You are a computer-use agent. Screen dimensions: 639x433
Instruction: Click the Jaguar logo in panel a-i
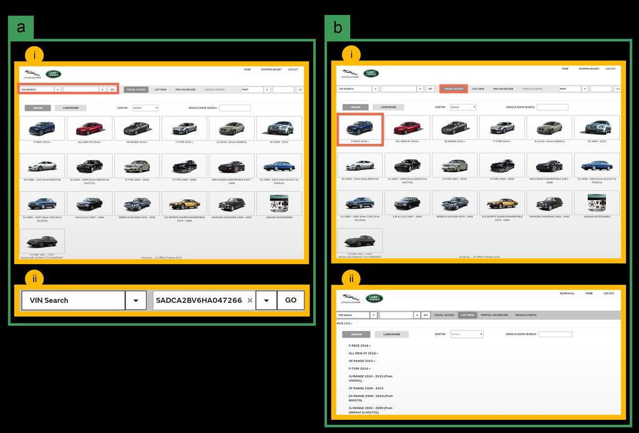(32, 75)
